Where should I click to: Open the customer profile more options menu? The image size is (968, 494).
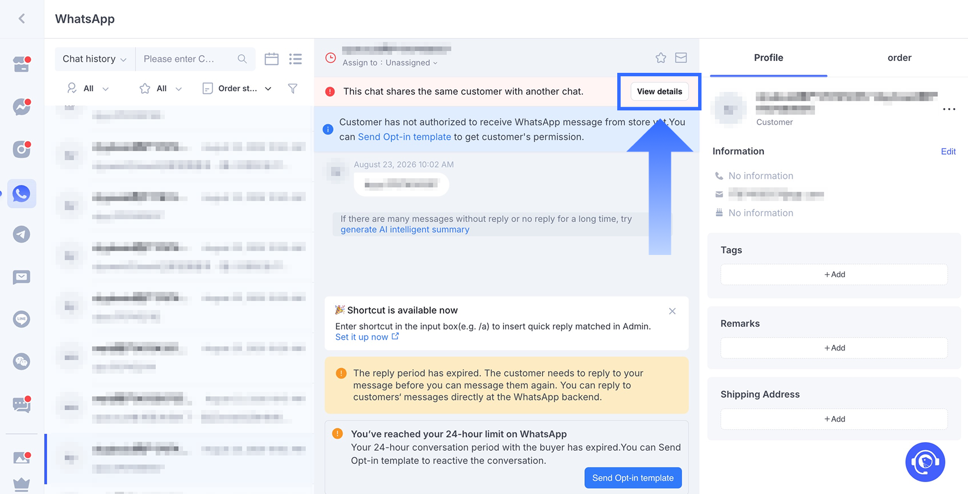[949, 109]
